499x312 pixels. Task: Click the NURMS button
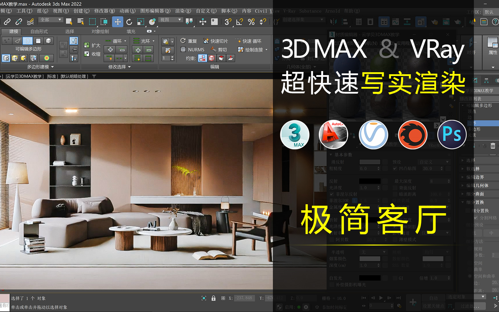tap(192, 49)
